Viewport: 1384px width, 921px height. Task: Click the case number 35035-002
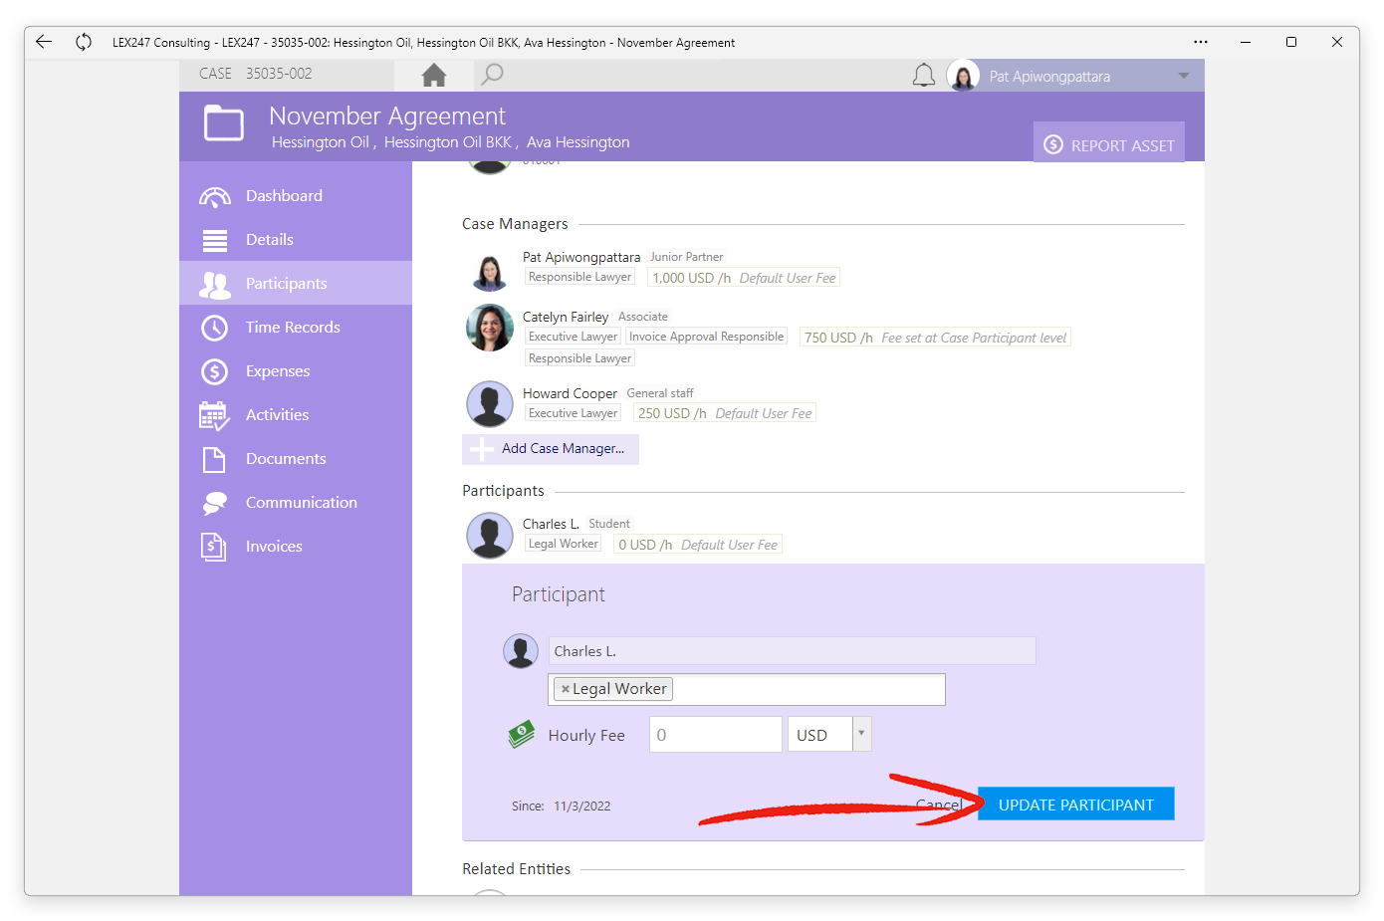(x=279, y=74)
